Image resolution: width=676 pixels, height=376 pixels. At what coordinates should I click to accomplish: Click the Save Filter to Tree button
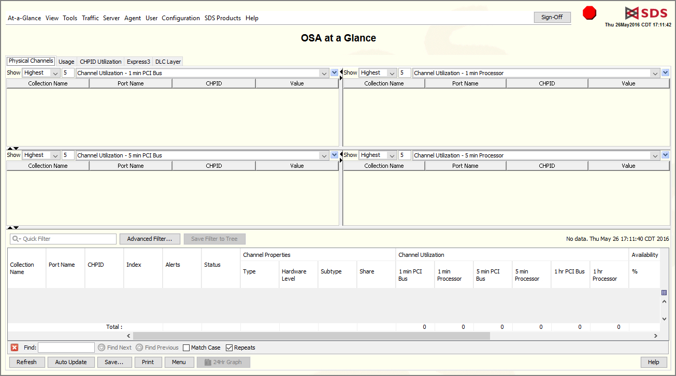[x=214, y=239]
